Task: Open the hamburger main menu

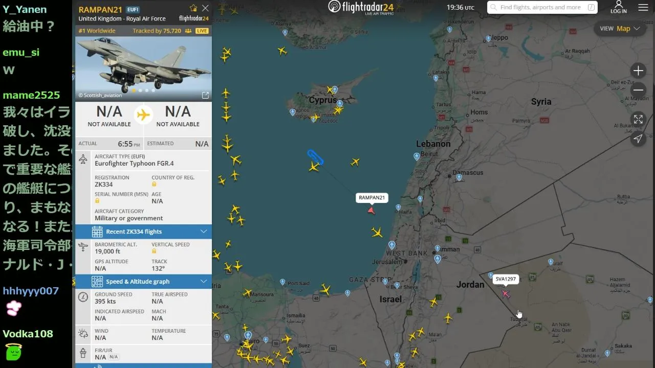Action: click(643, 8)
